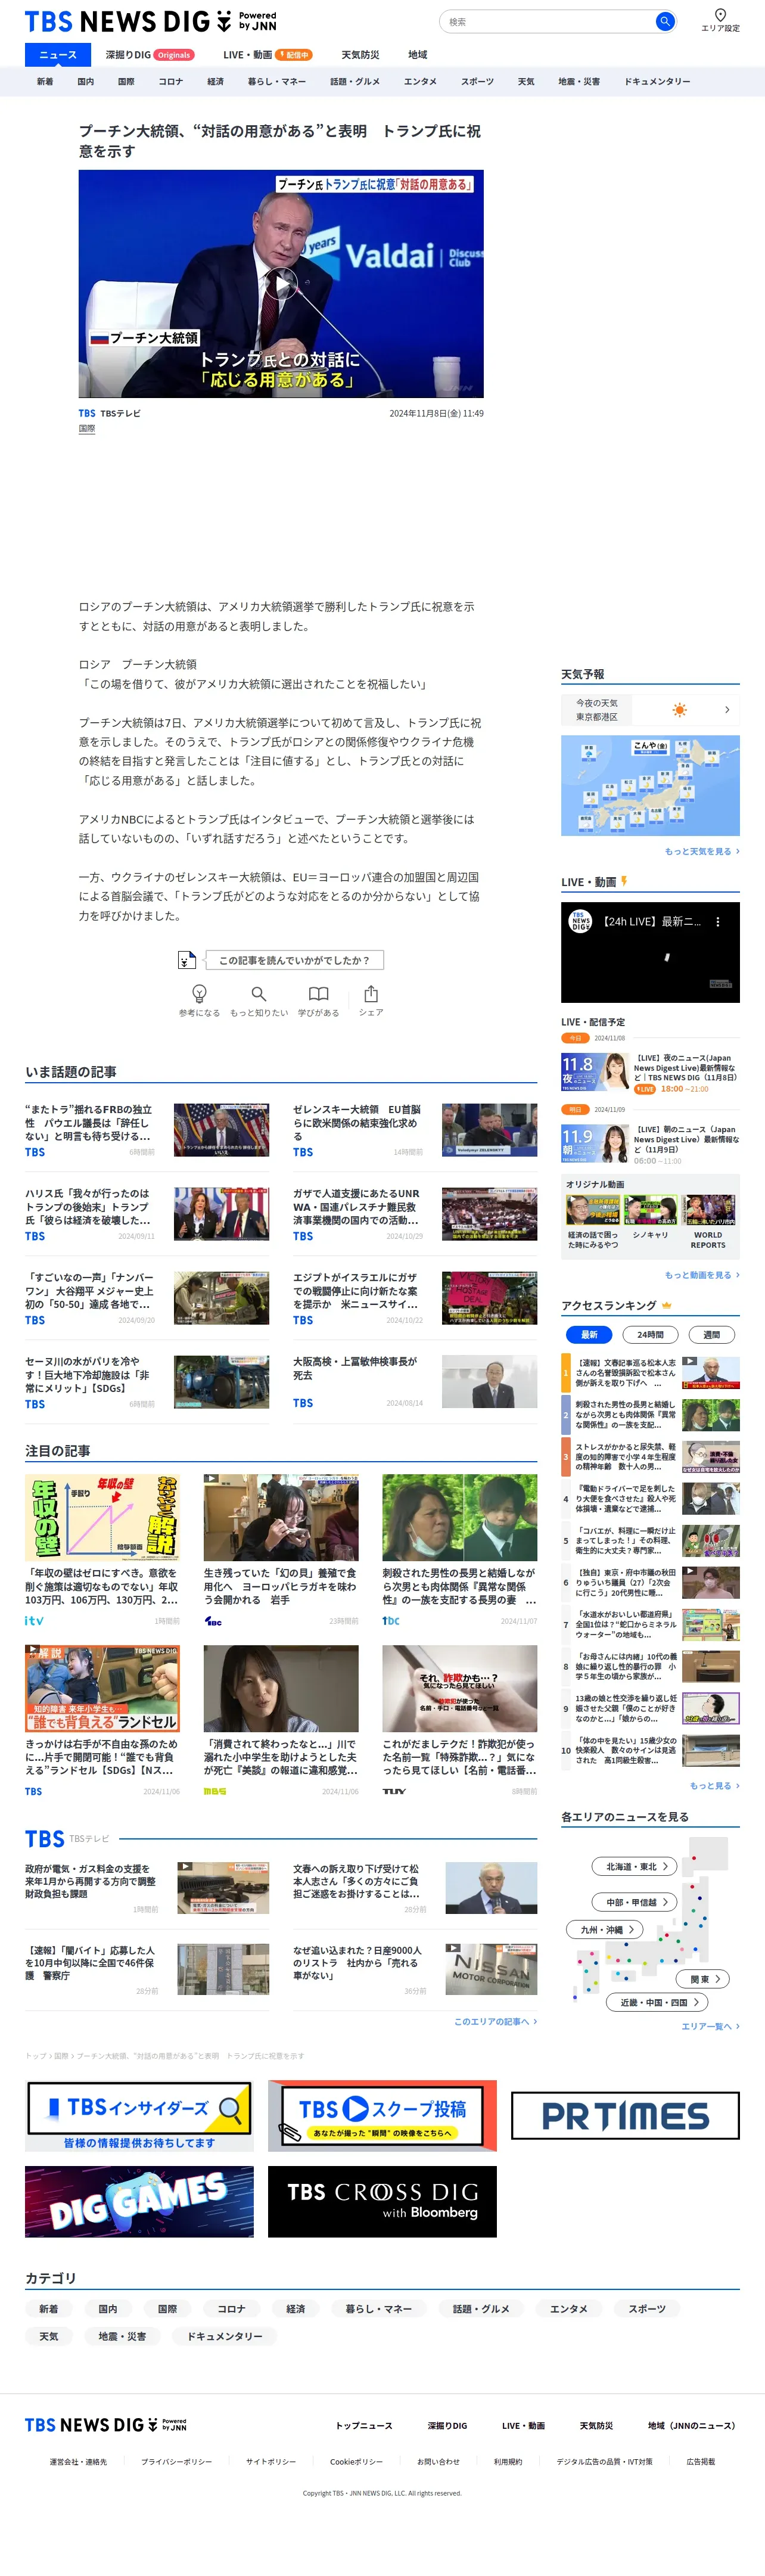This screenshot has height=2576, width=765.
Task: Click the weather forecast map of Japan
Action: click(x=650, y=785)
